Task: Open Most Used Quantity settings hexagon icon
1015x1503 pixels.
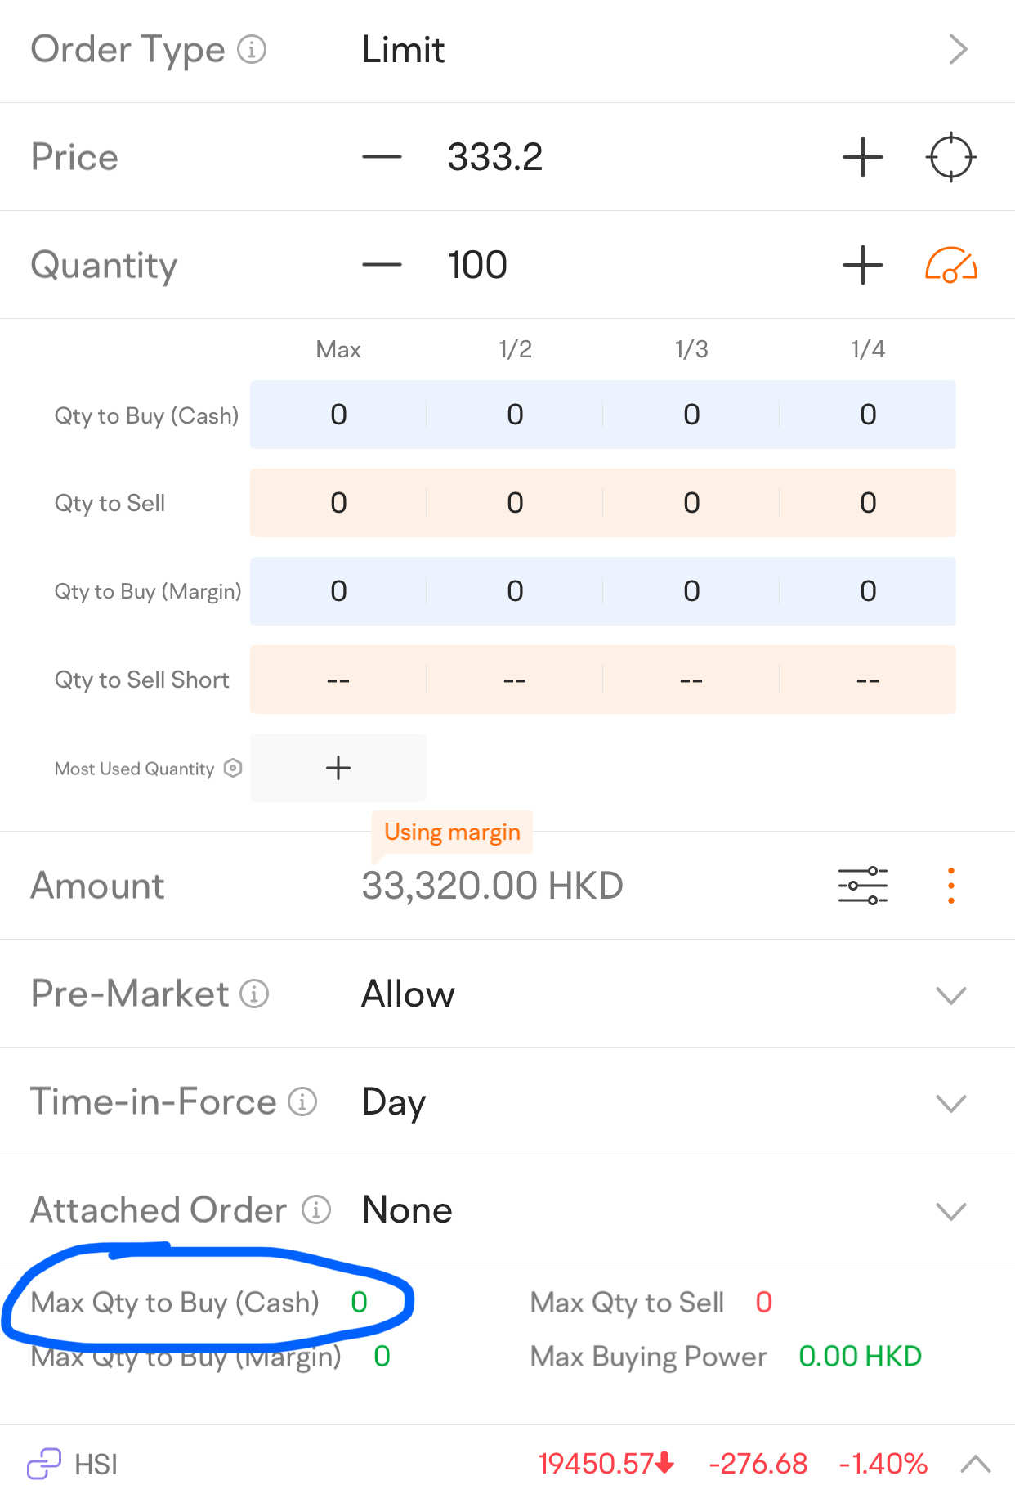Action: click(233, 768)
